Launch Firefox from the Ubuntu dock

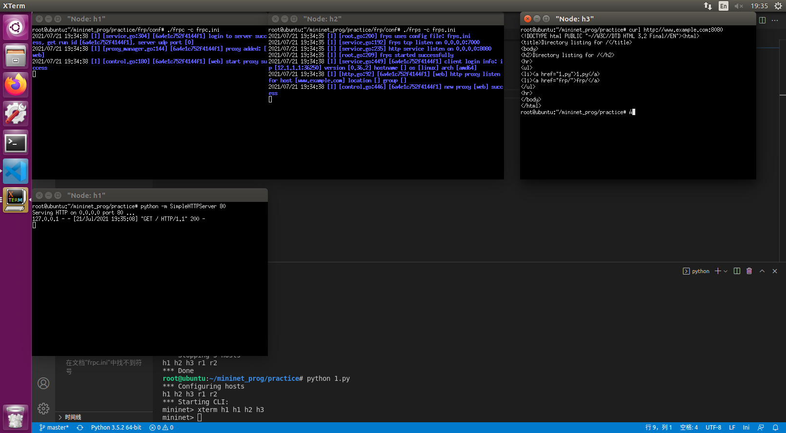pos(16,85)
